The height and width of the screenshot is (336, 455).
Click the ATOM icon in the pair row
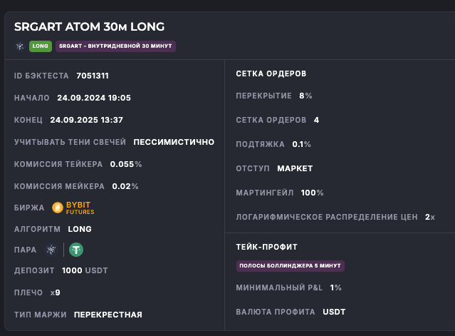(x=51, y=250)
